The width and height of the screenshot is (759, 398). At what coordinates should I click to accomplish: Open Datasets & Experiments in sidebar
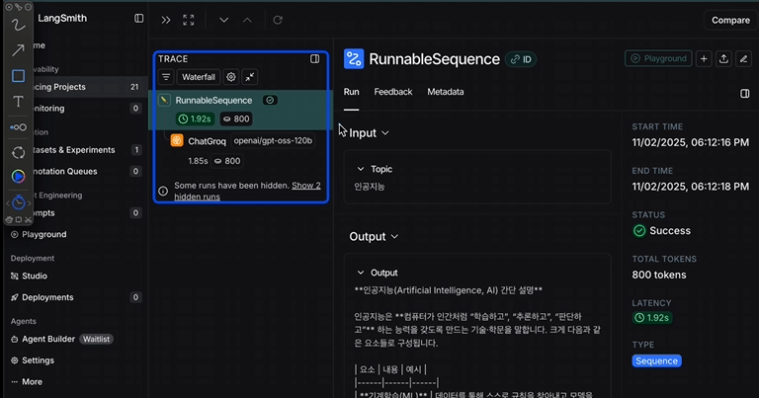75,150
